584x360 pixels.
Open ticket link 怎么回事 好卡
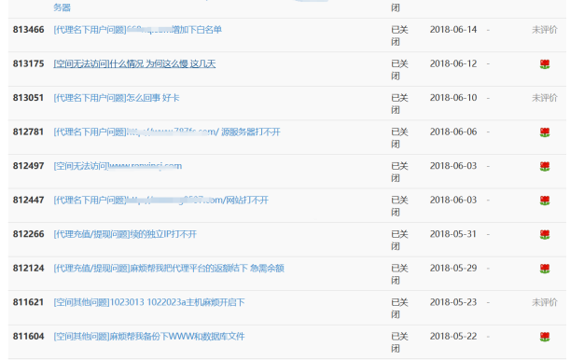click(x=117, y=98)
